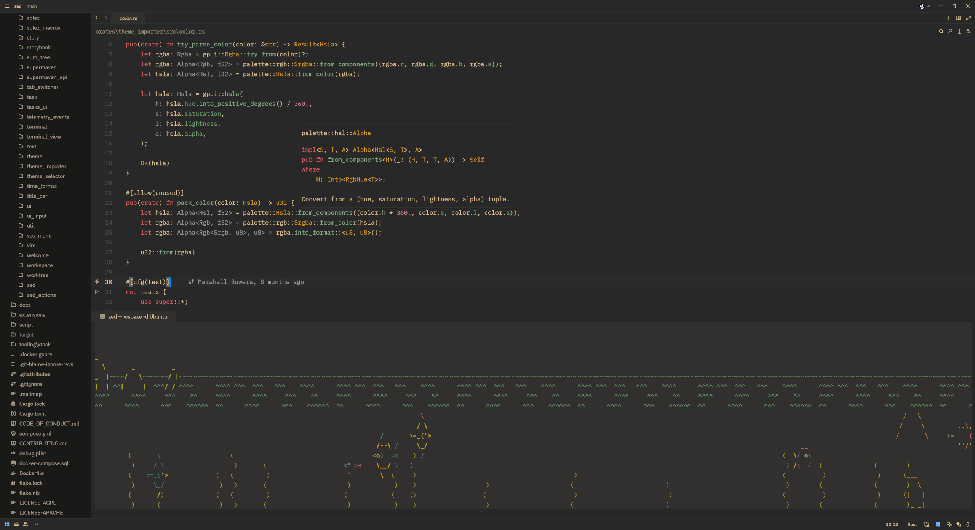Open the Copilot status icon
Image resolution: width=975 pixels, height=530 pixels.
[927, 524]
